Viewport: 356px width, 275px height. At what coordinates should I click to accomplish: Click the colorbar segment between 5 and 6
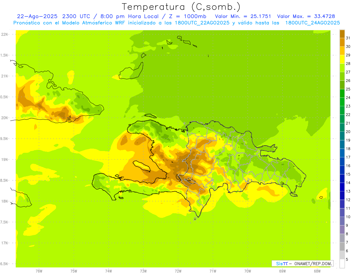click(x=342, y=255)
